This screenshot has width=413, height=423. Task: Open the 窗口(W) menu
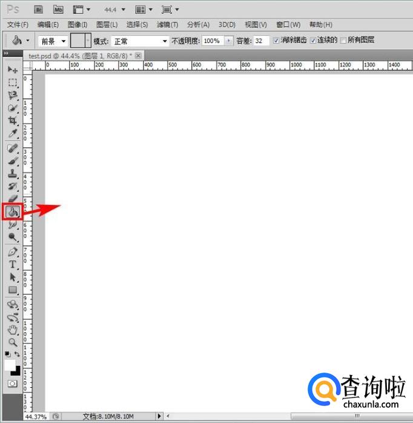point(288,24)
